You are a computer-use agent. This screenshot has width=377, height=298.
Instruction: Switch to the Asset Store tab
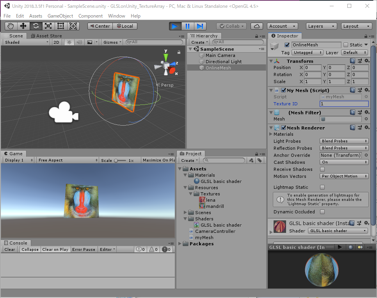(46, 36)
